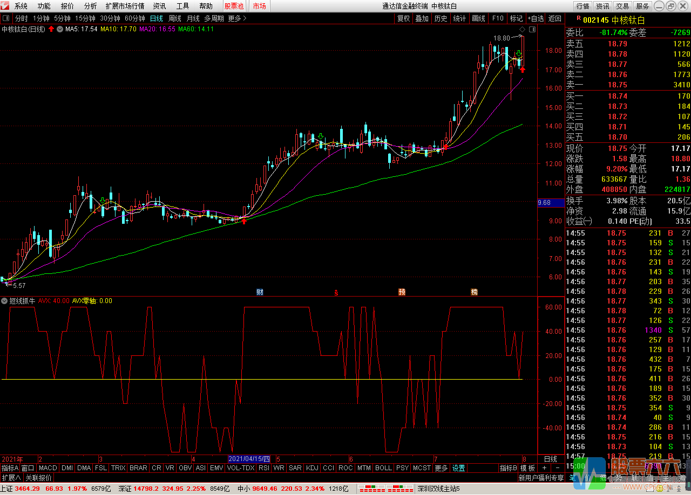Select the RSI indicator tab
Screen dimensions: 691x495
(263, 468)
